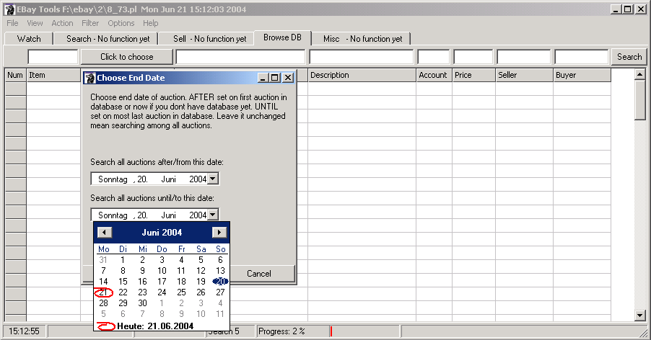Screen dimensions: 651x340
Task: Open the 'after/from' date dropdown
Action: [x=212, y=179]
